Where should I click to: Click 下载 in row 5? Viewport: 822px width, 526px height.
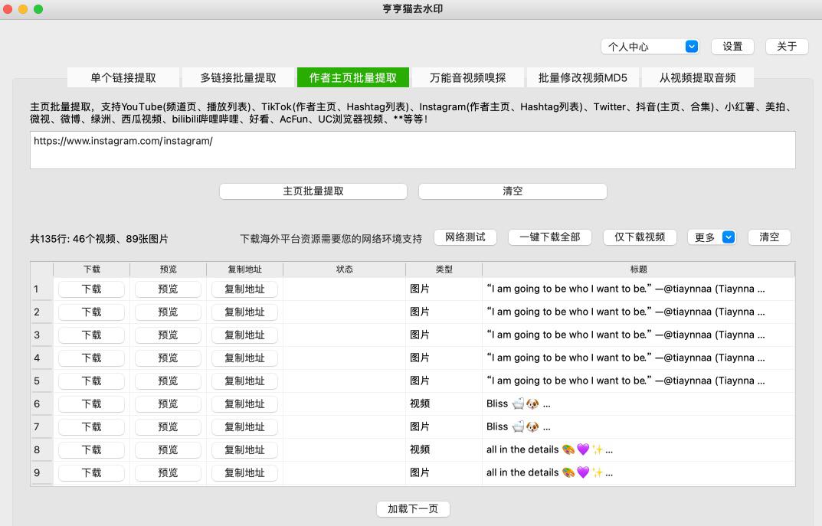coord(91,381)
